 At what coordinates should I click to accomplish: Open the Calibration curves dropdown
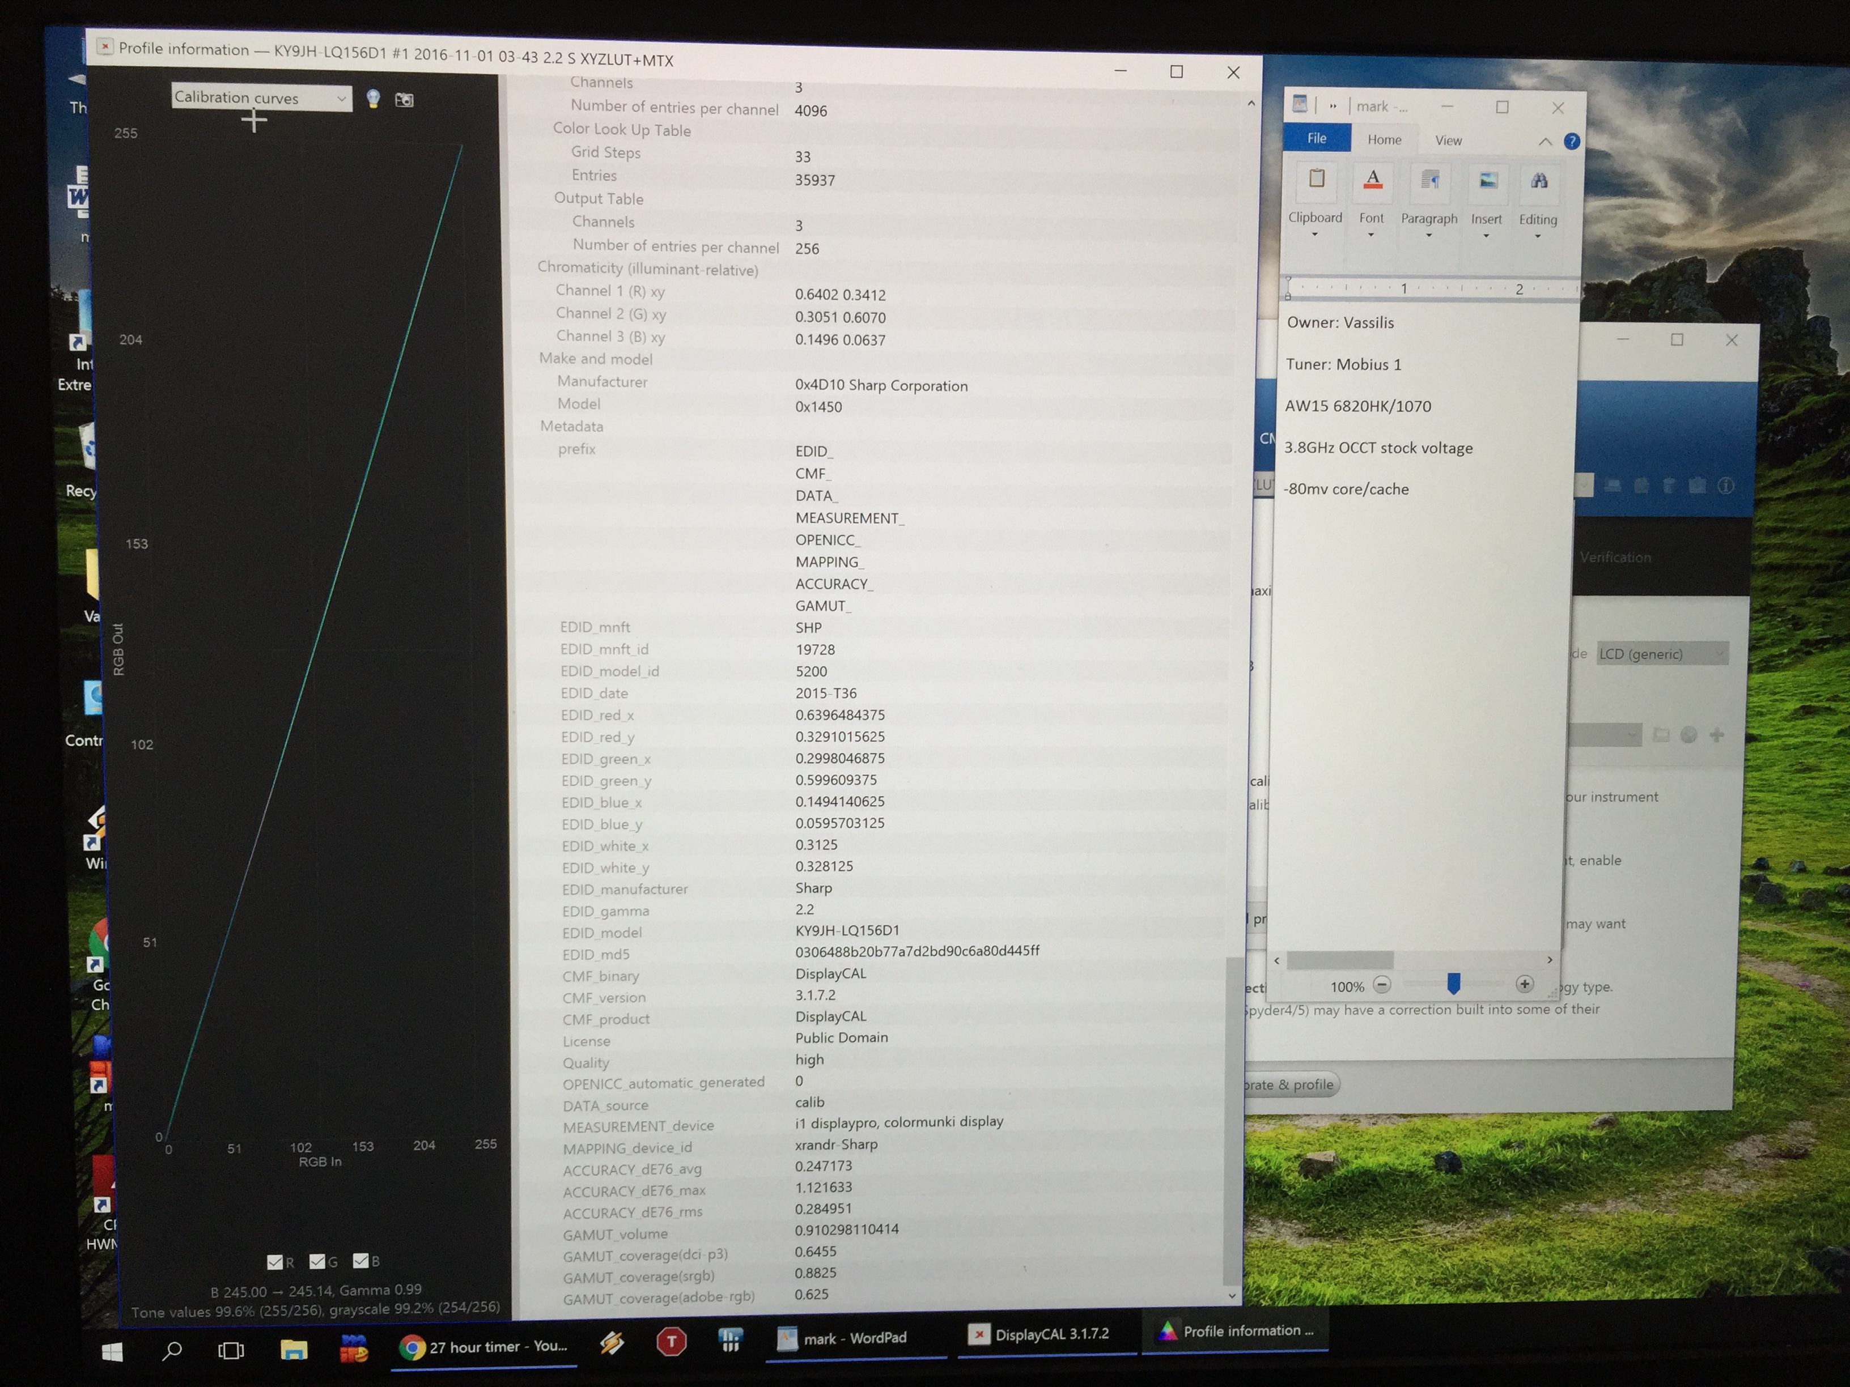[261, 97]
